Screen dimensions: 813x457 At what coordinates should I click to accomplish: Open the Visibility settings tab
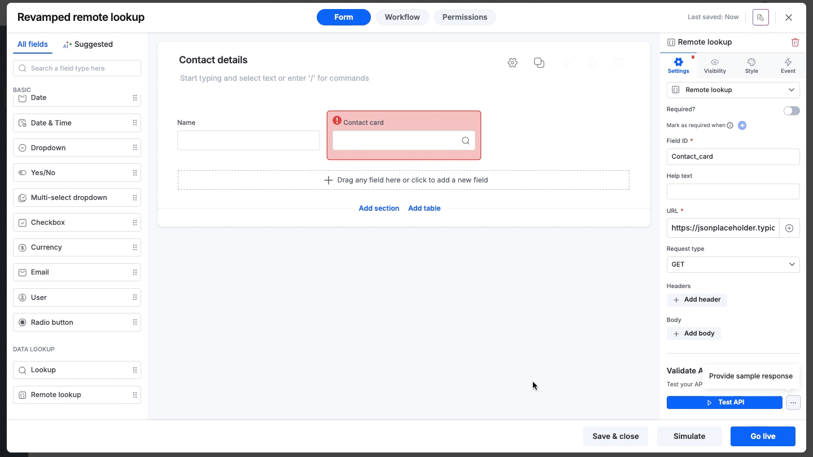715,66
